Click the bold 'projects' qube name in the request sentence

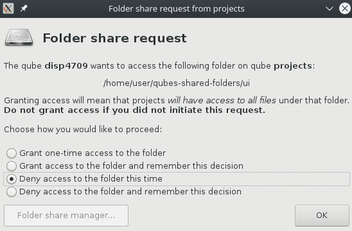[293, 66]
